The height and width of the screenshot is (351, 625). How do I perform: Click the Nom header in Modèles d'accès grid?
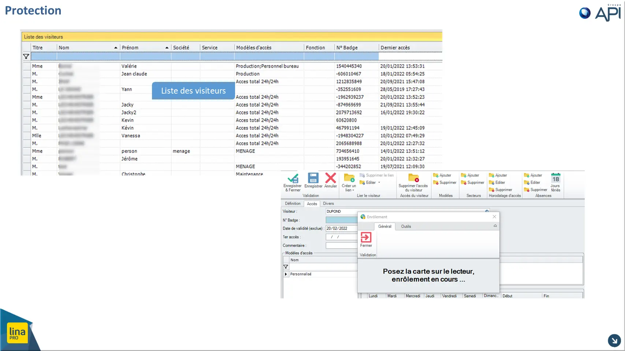pos(323,260)
